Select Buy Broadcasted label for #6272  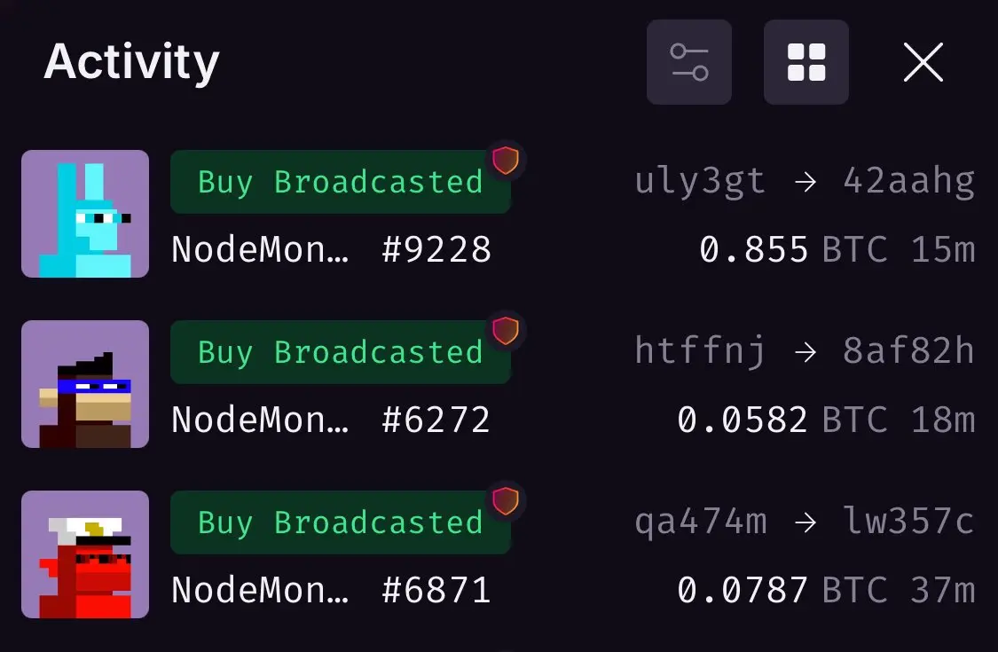[341, 353]
